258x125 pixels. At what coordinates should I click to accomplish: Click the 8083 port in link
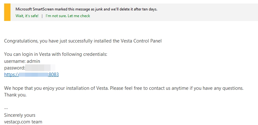[x=54, y=75]
